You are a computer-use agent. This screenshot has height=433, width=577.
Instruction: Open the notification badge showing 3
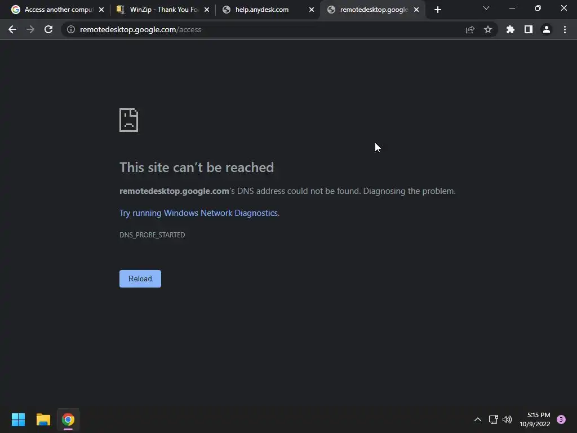click(561, 419)
